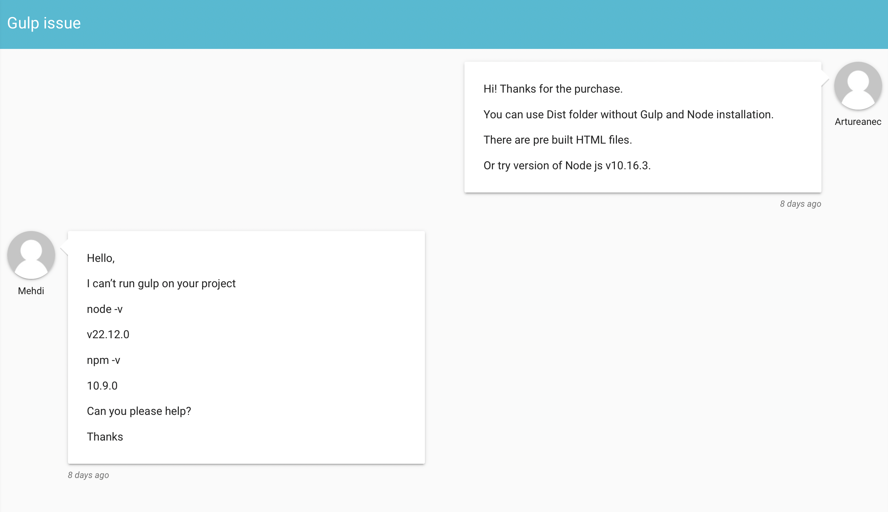Click the 10.9.0 version text
888x512 pixels.
click(102, 386)
